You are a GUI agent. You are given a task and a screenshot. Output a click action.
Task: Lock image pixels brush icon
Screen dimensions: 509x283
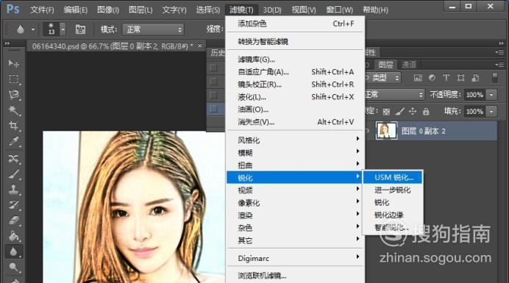pos(399,112)
